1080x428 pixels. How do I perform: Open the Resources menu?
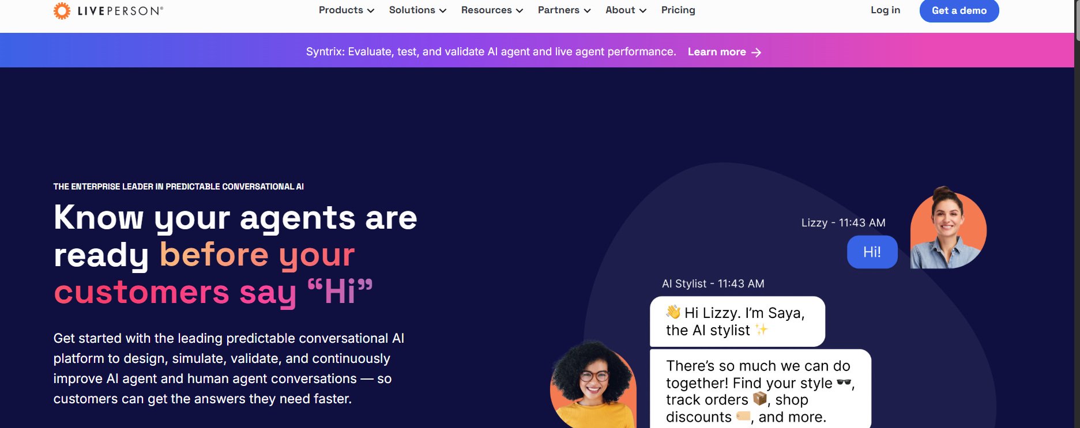[x=492, y=10]
